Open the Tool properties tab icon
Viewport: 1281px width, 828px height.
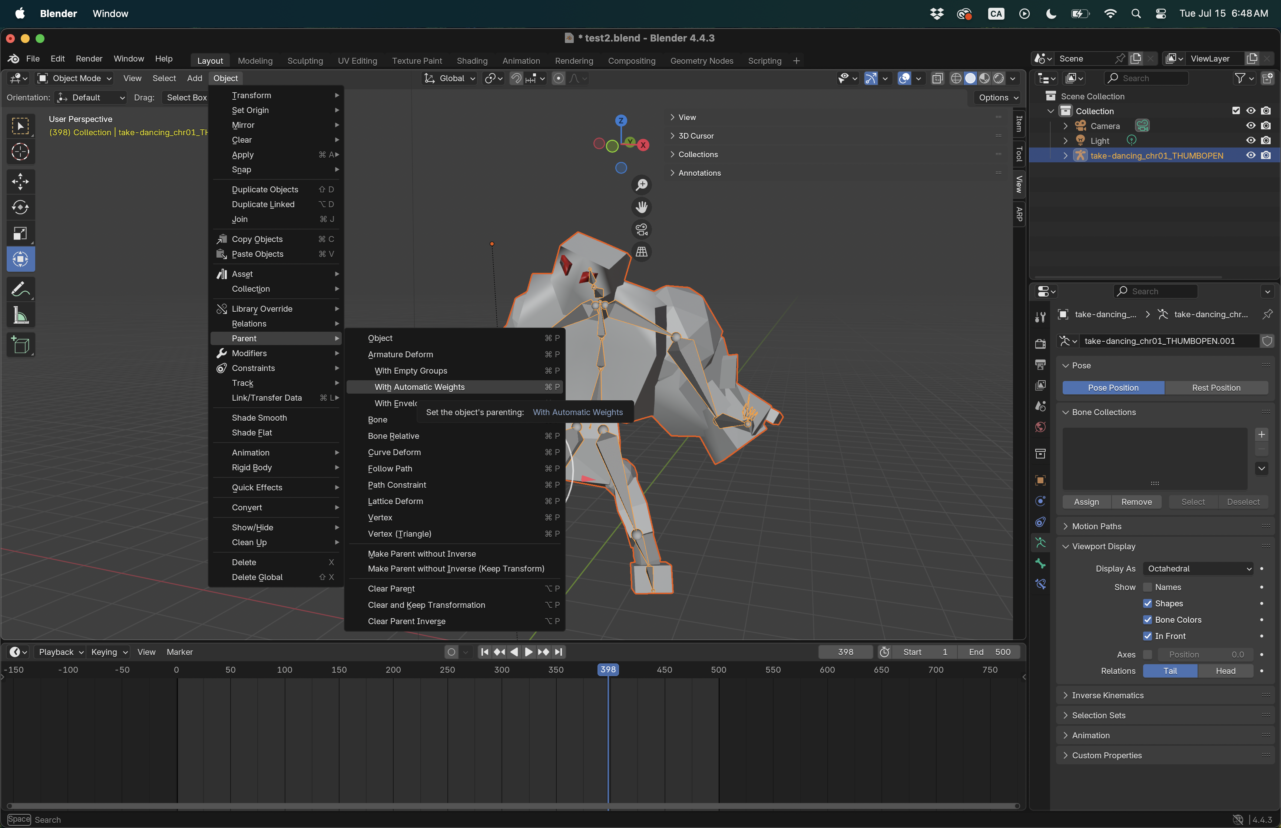pyautogui.click(x=1040, y=317)
